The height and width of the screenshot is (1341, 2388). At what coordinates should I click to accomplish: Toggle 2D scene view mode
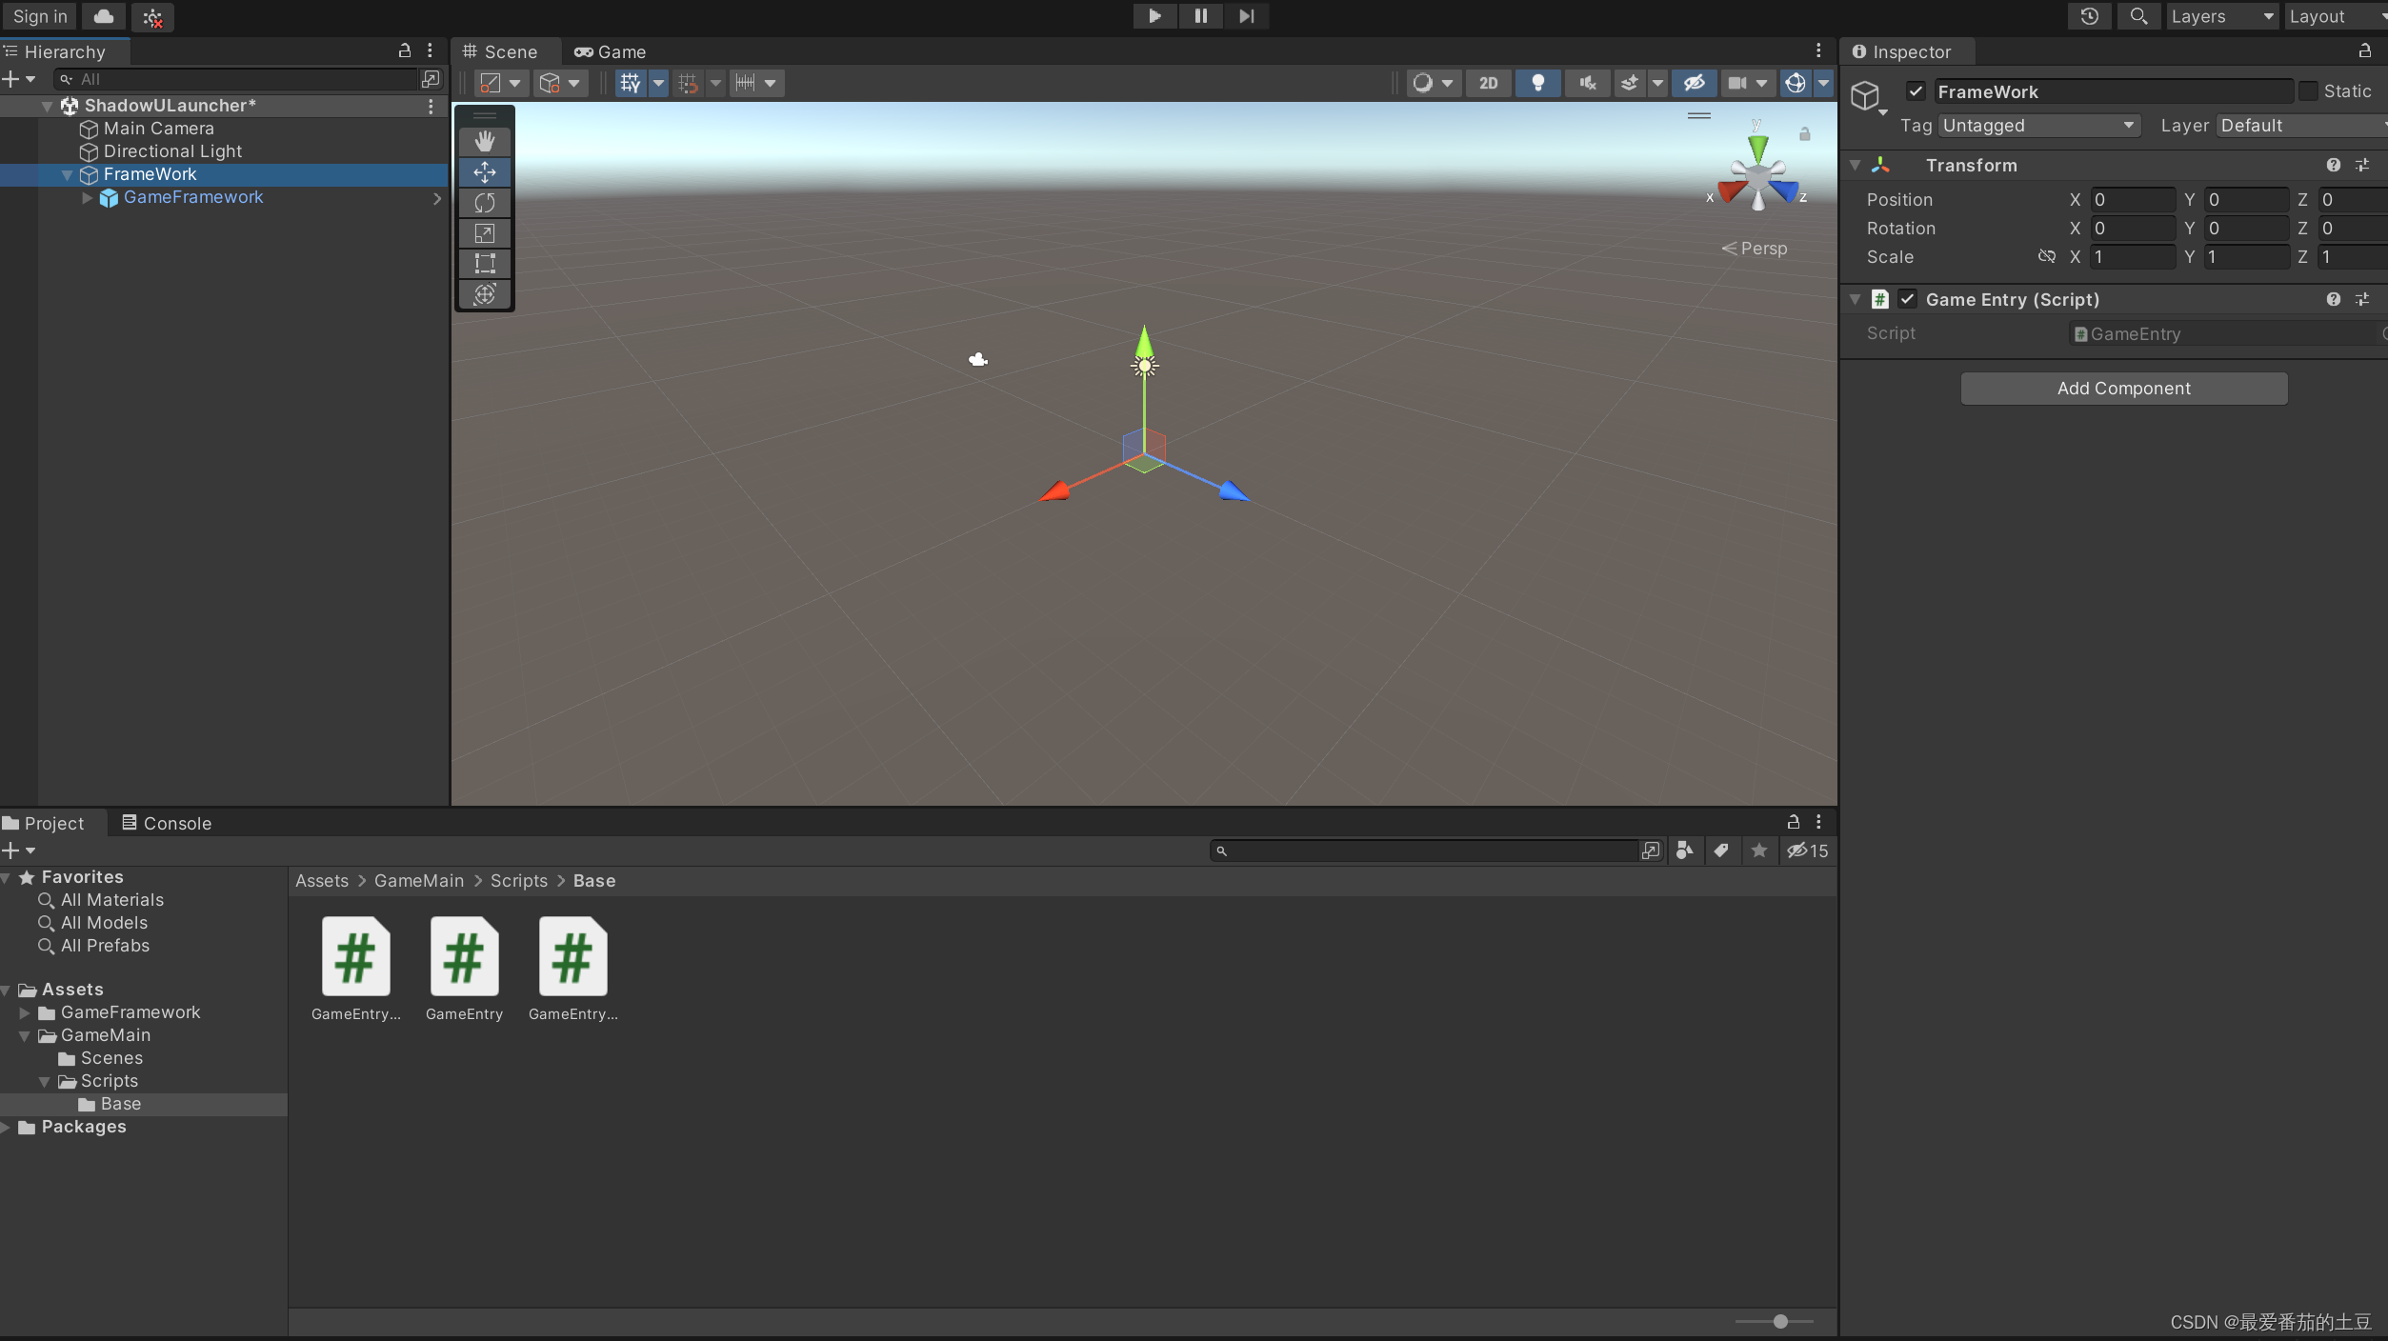1488,83
